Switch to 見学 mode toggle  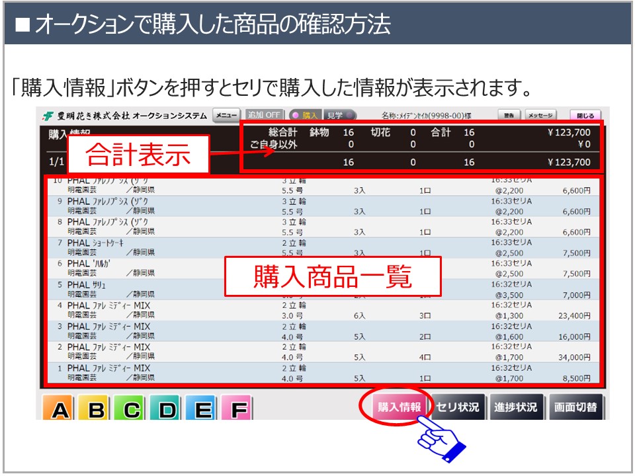coord(340,115)
